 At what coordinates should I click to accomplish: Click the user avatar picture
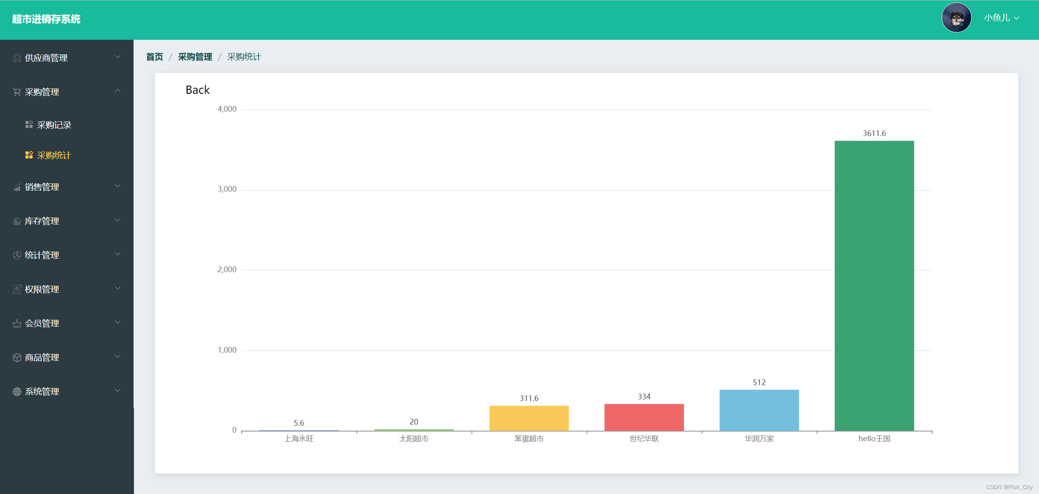(x=956, y=18)
